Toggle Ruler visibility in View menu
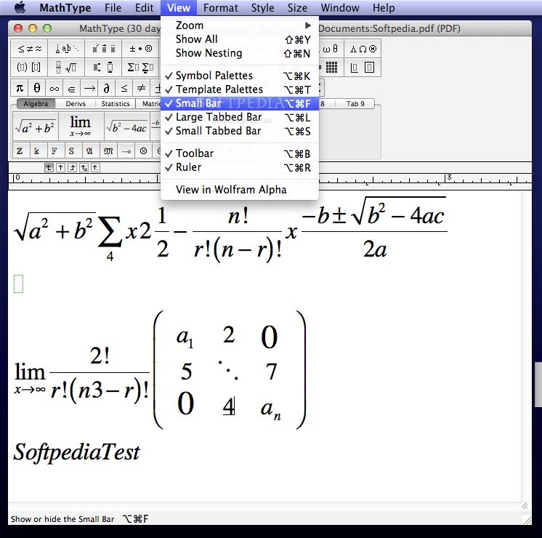This screenshot has height=538, width=542. [240, 167]
